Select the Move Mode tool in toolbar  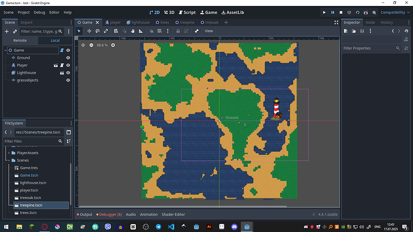[x=89, y=31]
